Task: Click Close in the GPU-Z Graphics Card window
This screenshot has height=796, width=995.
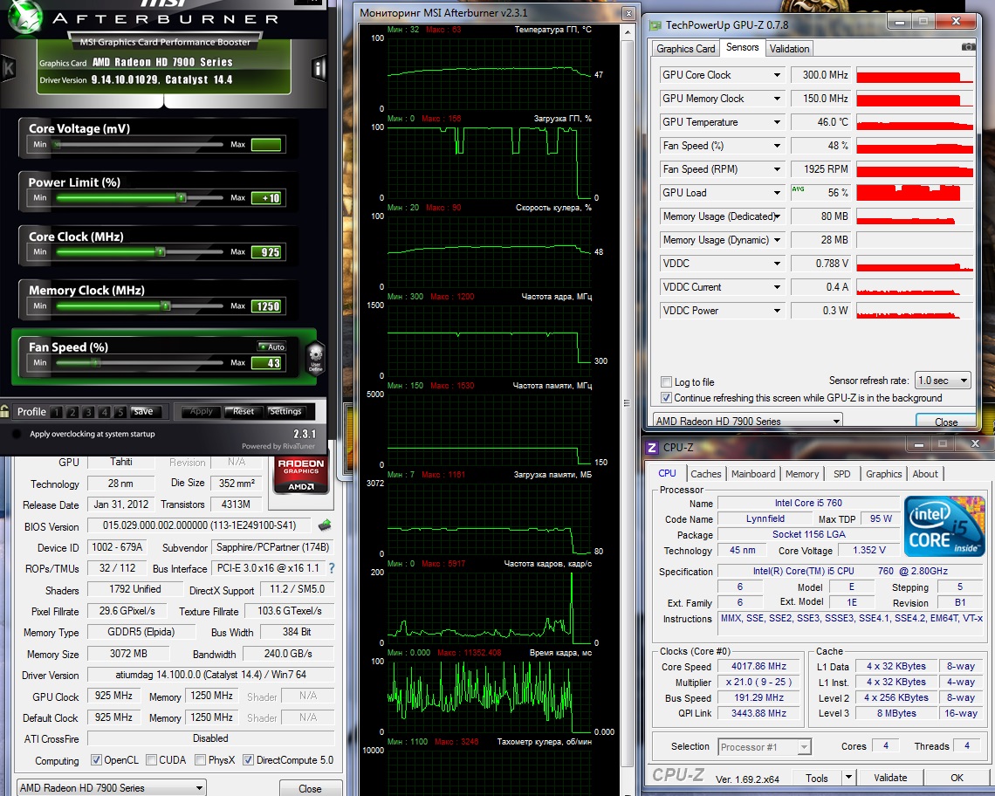Action: [x=310, y=788]
